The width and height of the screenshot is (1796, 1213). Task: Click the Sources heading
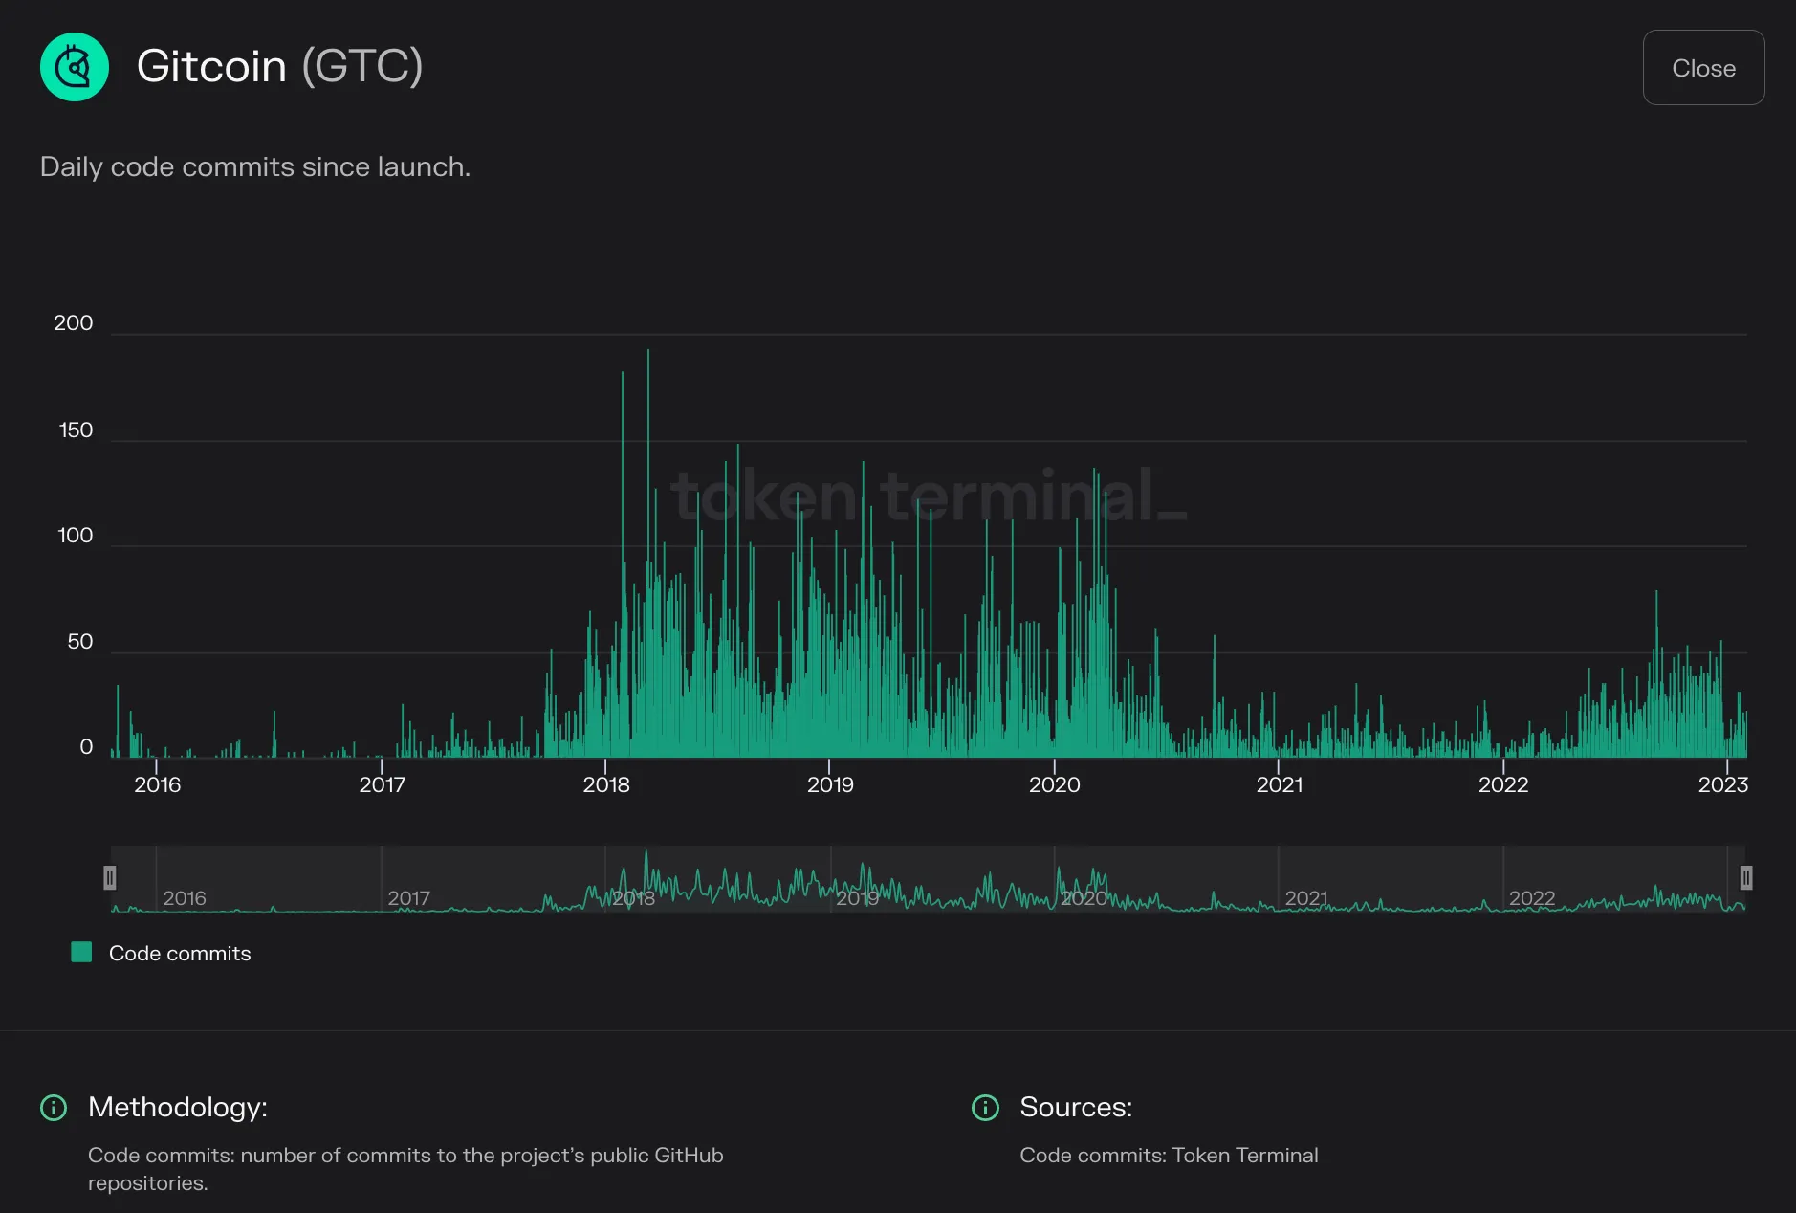1076,1107
